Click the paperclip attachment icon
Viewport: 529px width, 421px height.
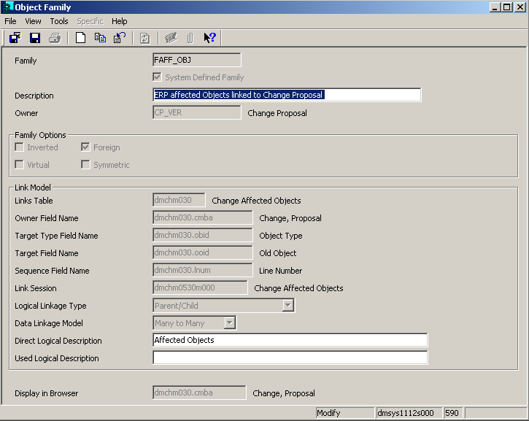click(190, 38)
